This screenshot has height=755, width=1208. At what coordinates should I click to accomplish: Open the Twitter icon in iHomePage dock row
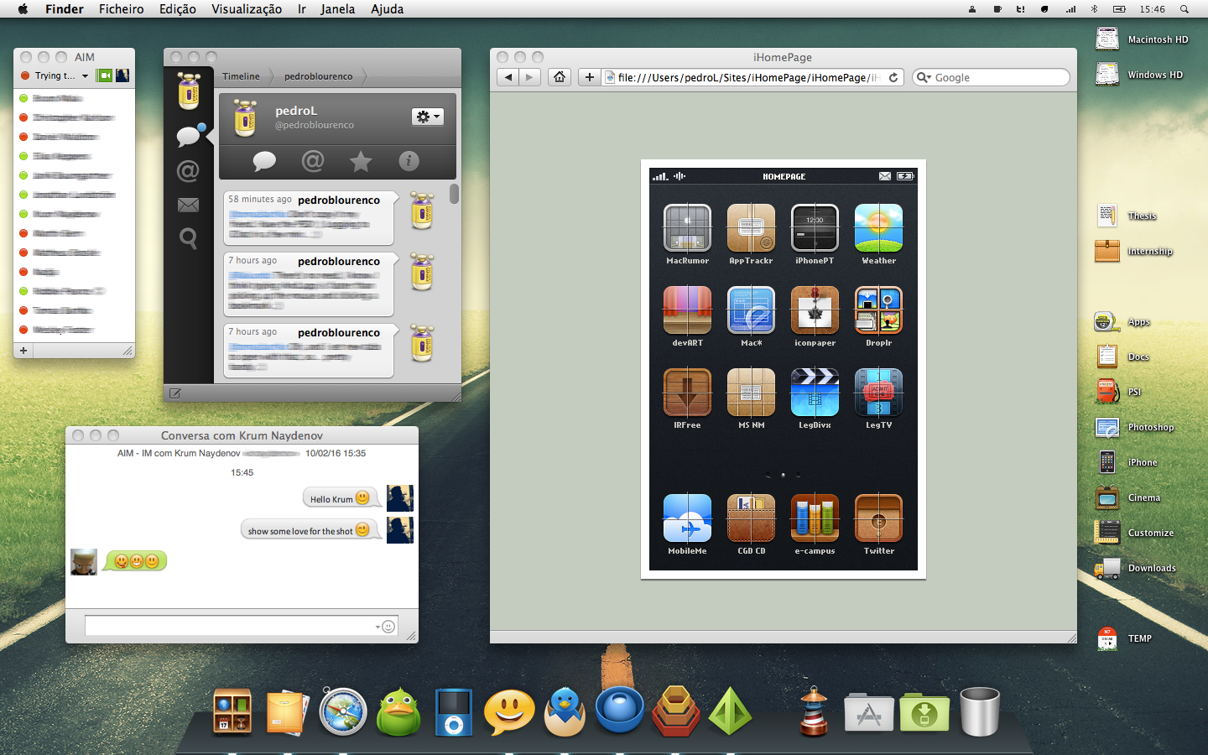878,518
